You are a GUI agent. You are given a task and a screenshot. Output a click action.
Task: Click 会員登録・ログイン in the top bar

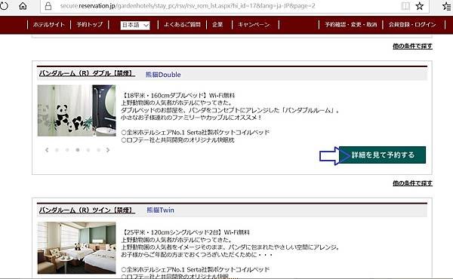(412, 25)
